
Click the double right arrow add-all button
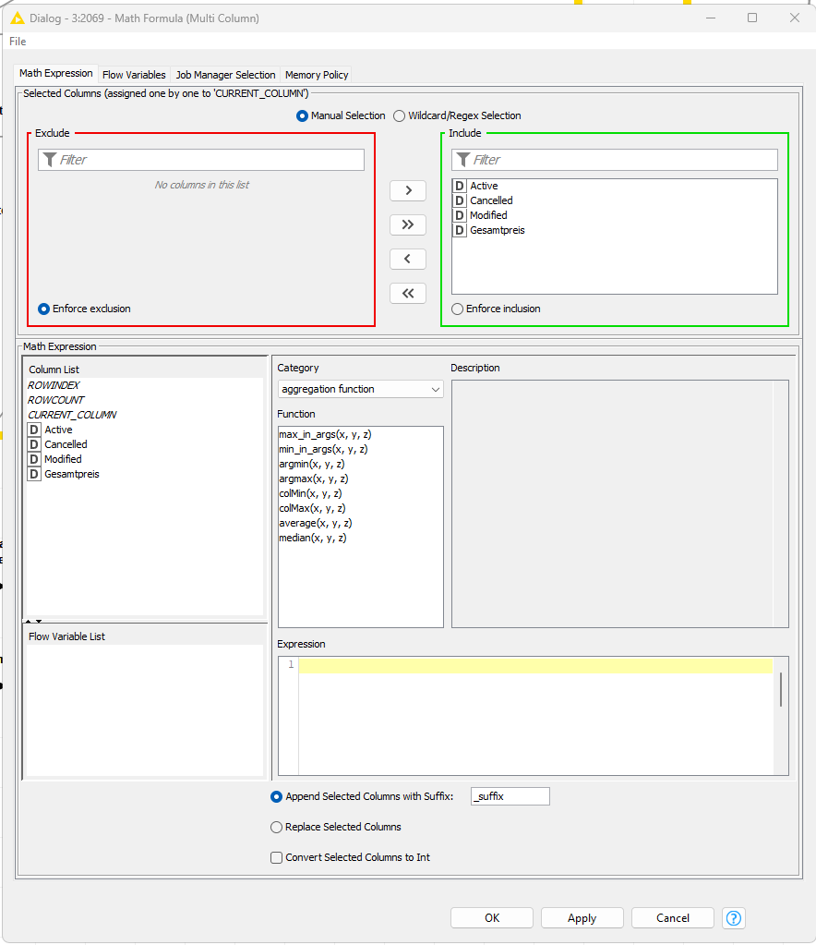point(407,224)
